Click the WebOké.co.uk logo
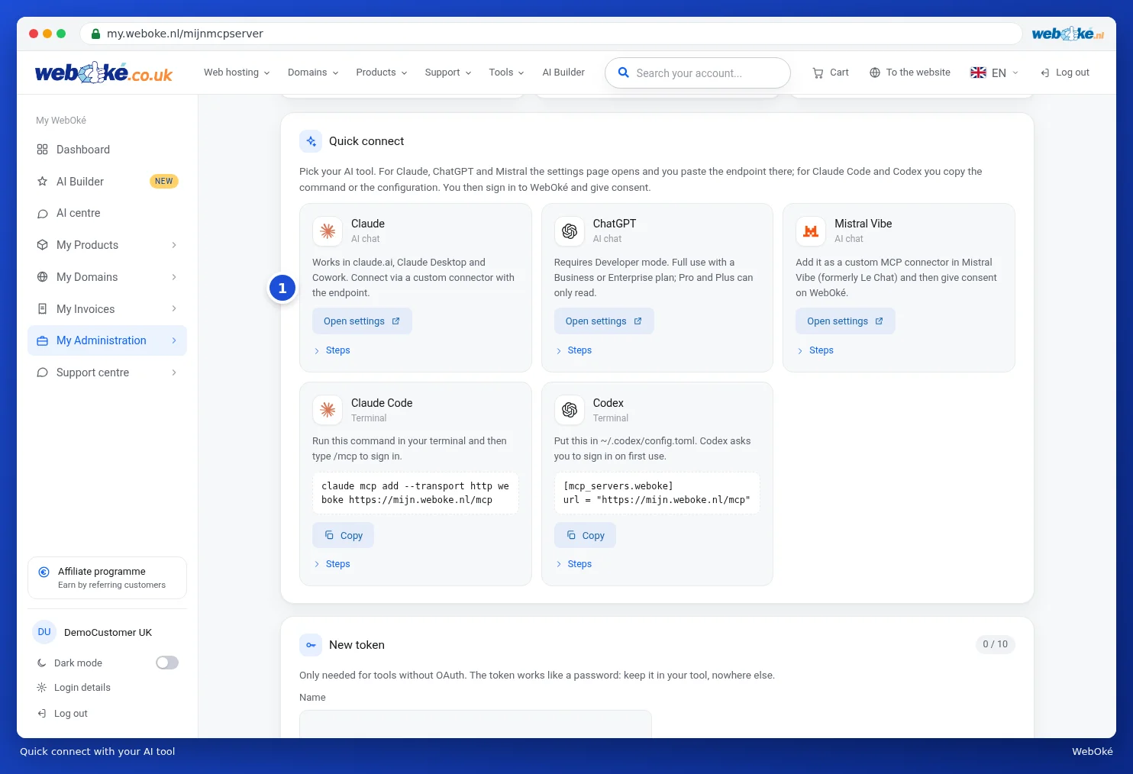 [104, 73]
